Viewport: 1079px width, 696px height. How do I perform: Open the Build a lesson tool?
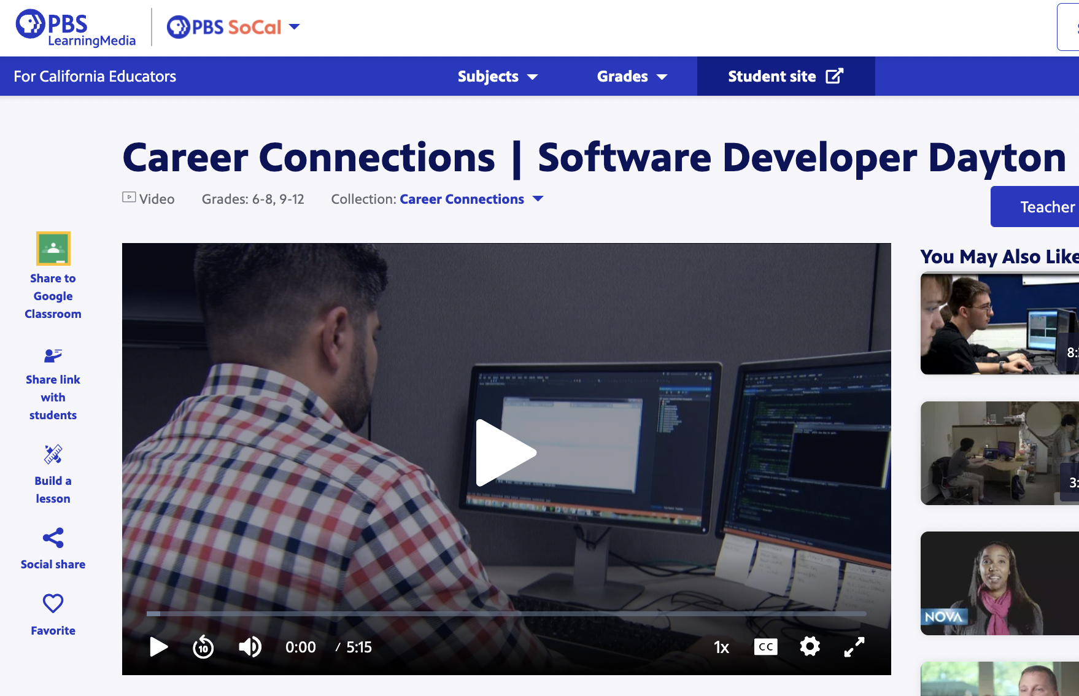click(53, 455)
